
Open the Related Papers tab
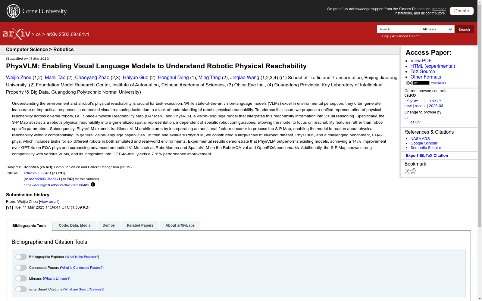tap(140, 225)
